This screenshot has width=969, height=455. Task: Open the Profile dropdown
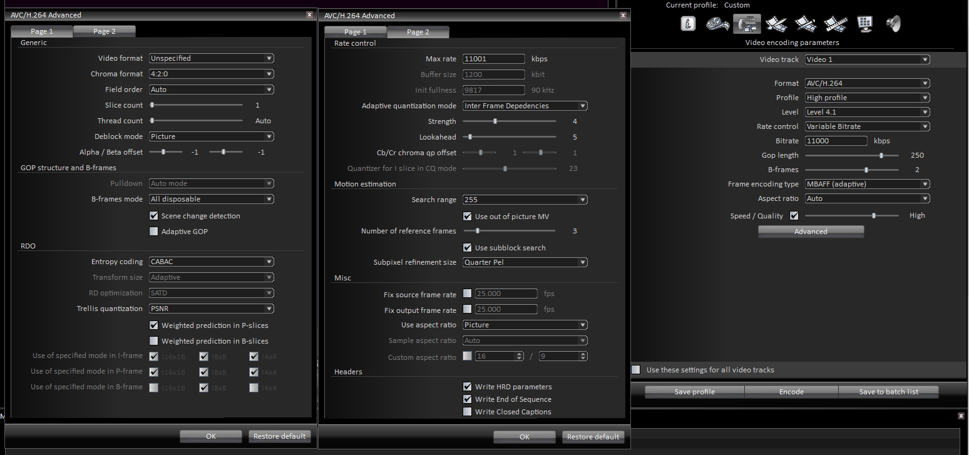click(x=868, y=98)
